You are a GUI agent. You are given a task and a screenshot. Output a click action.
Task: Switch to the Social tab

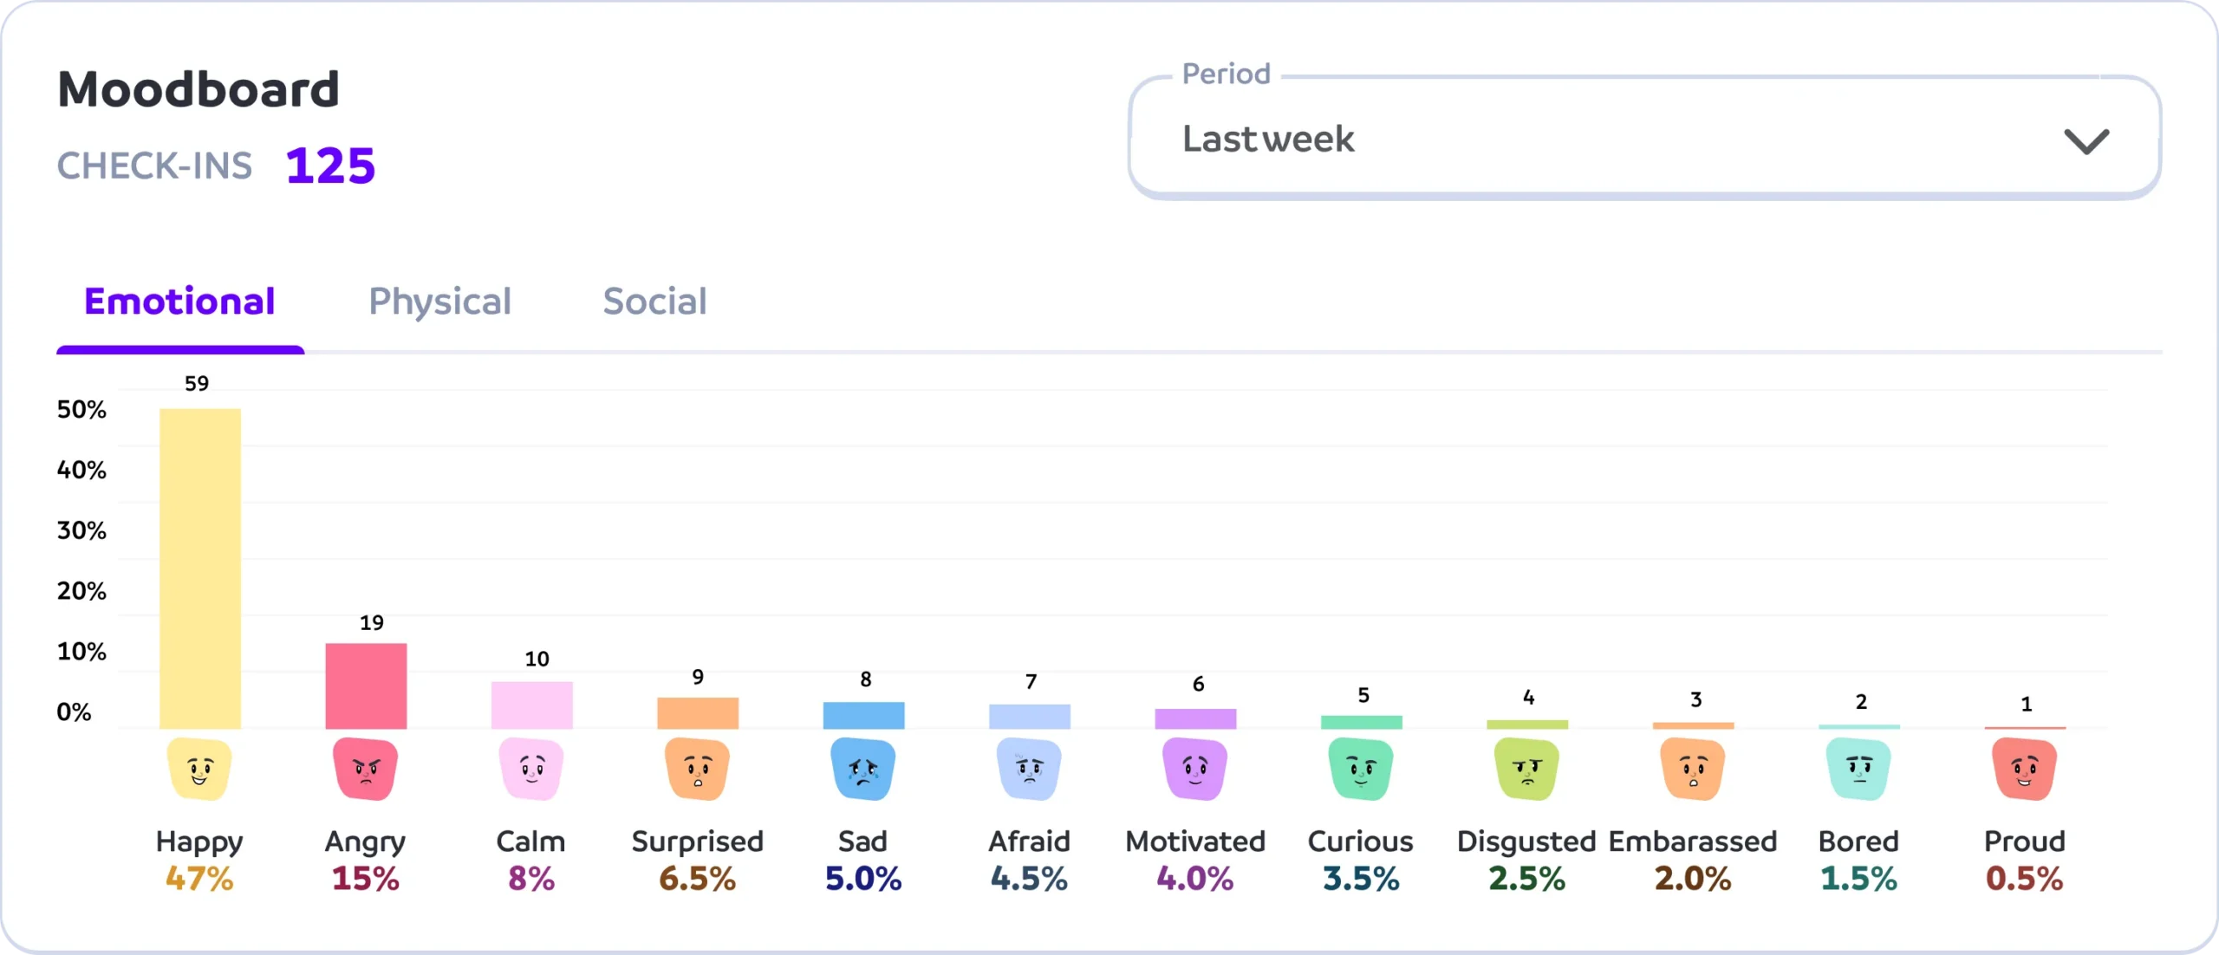coord(654,302)
